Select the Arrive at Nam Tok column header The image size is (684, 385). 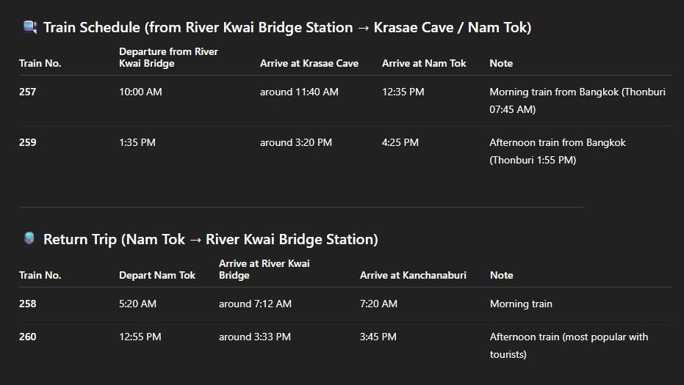tap(424, 63)
